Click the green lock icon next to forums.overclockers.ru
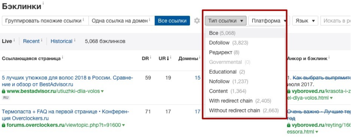 pyautogui.click(x=4, y=125)
